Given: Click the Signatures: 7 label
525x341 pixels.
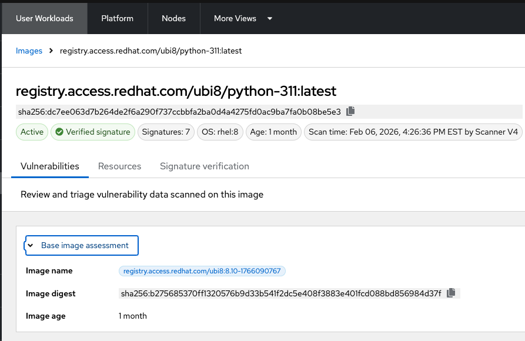Looking at the screenshot, I should point(166,132).
